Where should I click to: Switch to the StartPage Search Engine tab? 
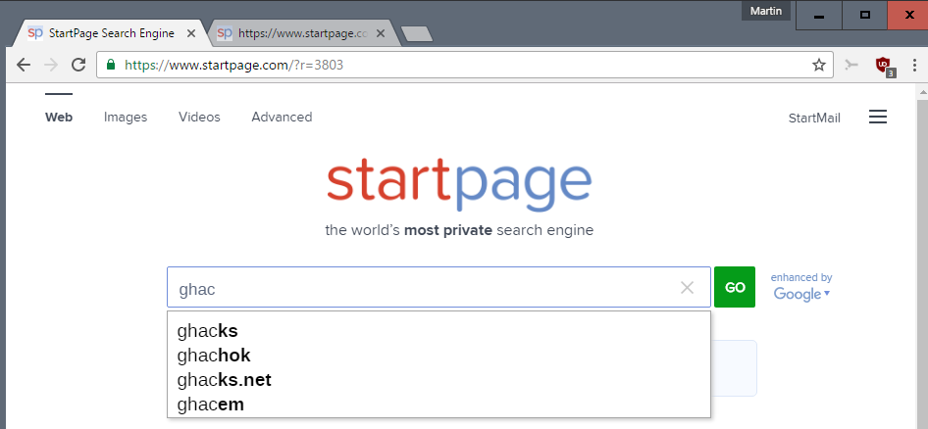coord(111,33)
